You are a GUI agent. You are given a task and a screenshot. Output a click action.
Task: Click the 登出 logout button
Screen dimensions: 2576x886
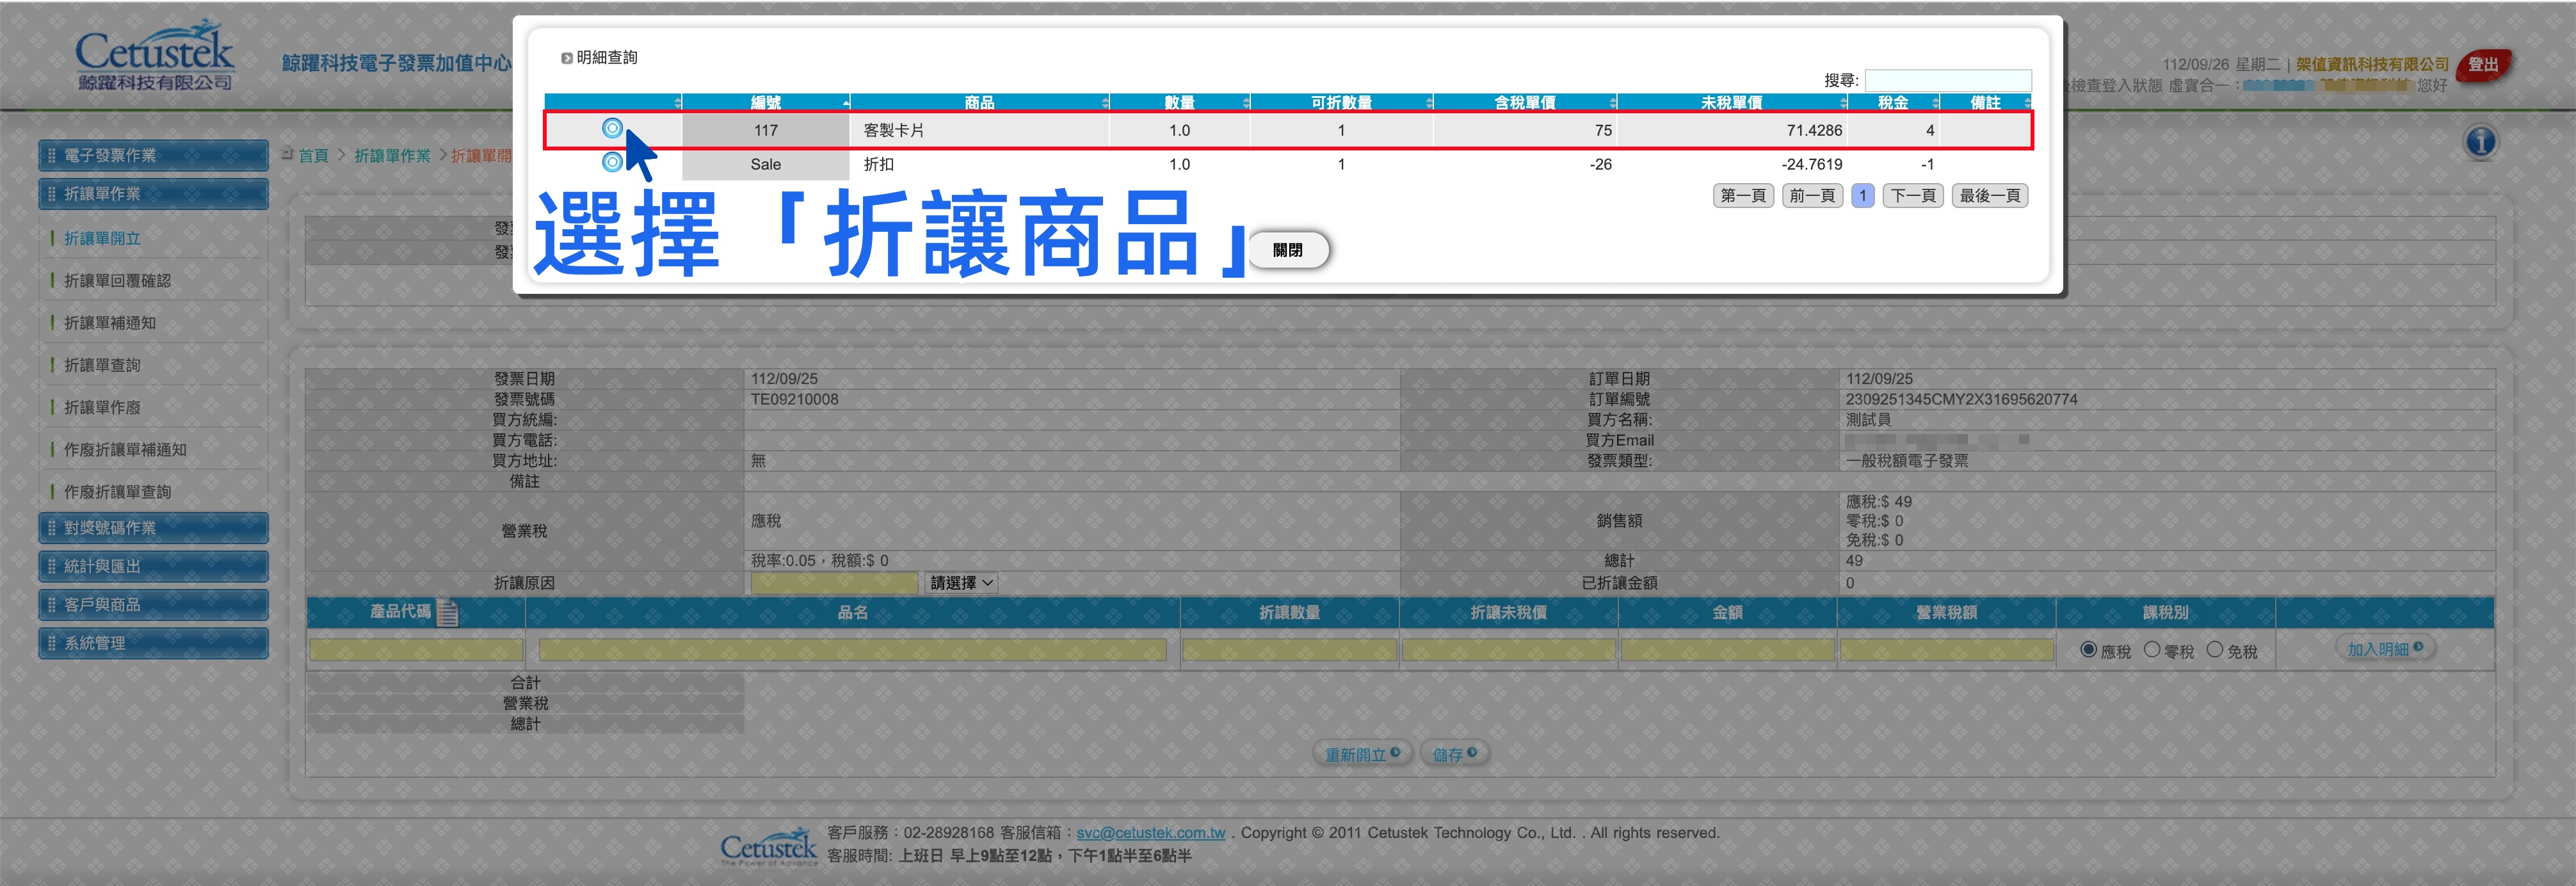coord(2483,65)
